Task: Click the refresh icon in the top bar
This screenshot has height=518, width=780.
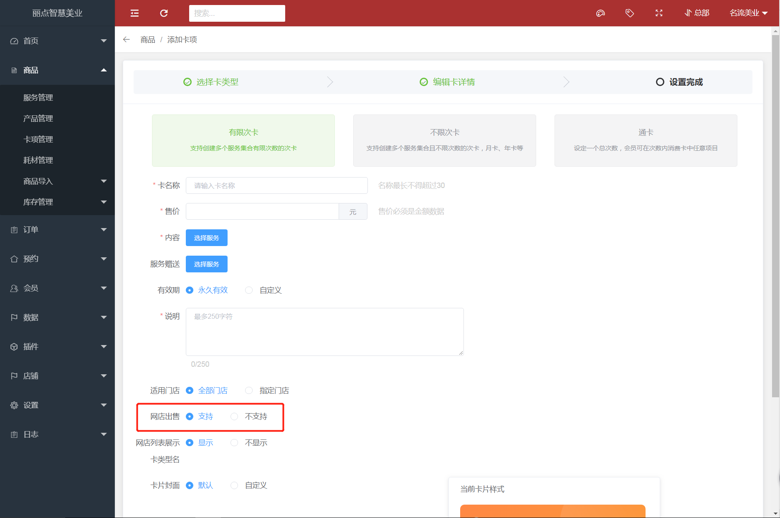Action: point(164,13)
